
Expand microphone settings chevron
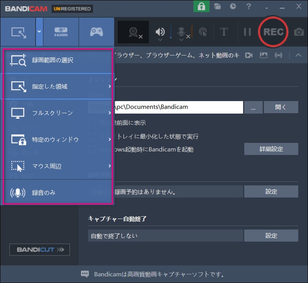tap(181, 40)
